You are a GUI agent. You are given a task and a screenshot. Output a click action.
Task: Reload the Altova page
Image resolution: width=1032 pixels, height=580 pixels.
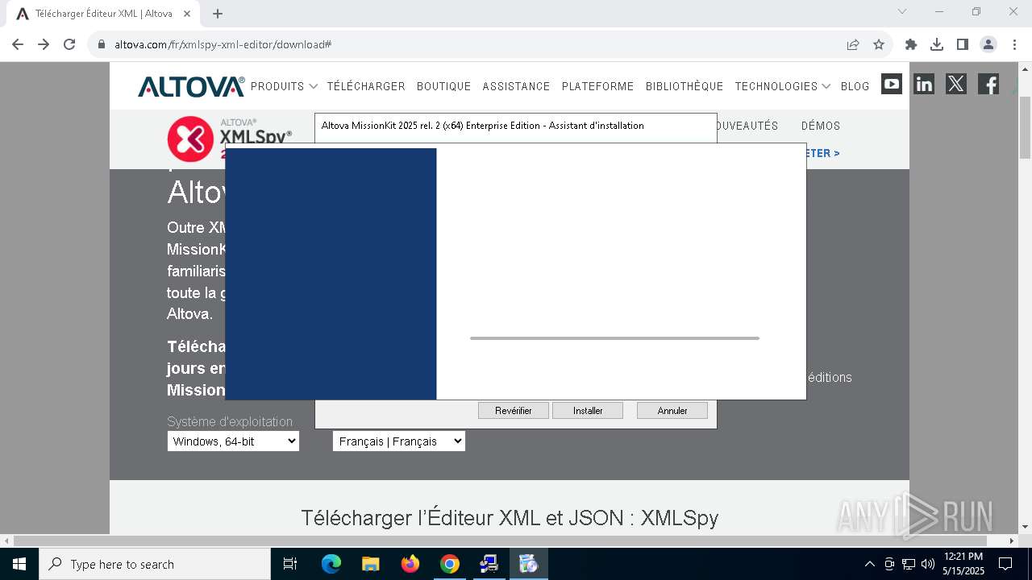click(69, 44)
